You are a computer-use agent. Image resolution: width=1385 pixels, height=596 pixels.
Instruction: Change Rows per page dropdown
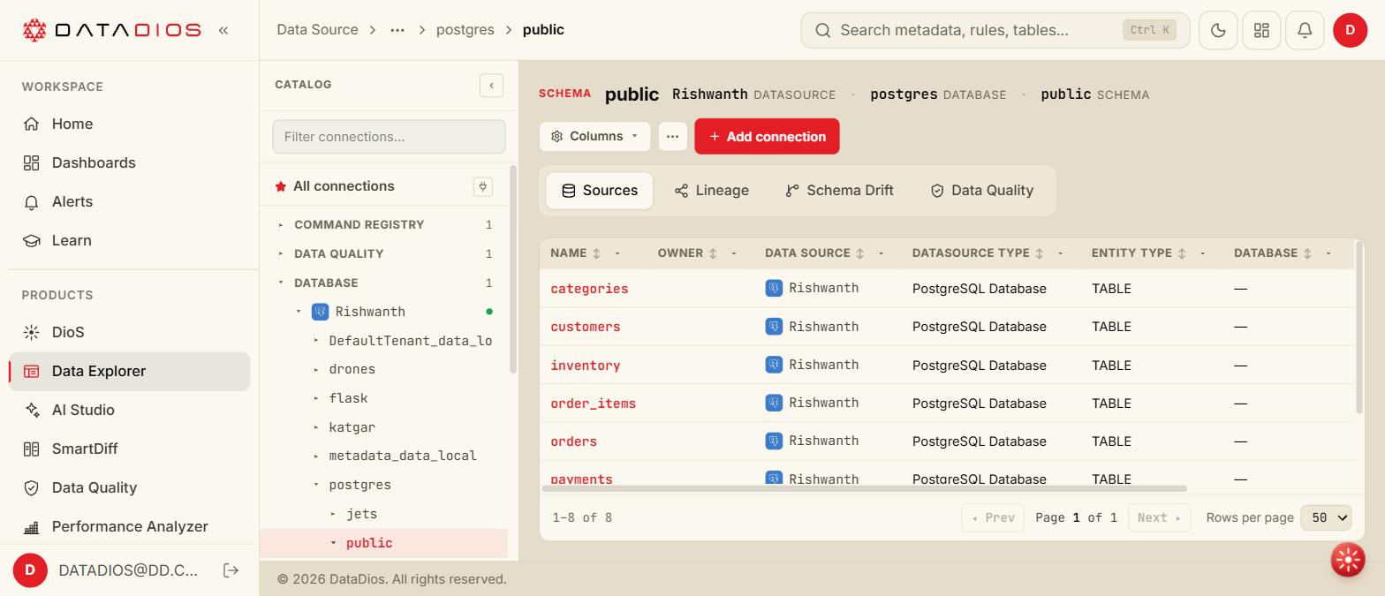(1326, 517)
